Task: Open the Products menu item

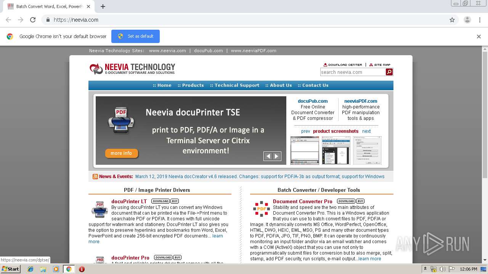Action: (x=191, y=85)
